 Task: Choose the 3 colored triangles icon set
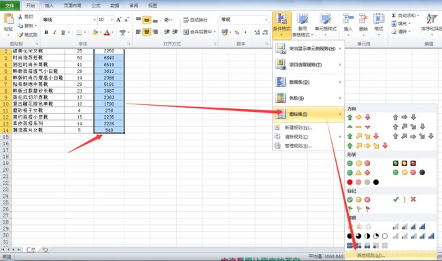(x=358, y=127)
